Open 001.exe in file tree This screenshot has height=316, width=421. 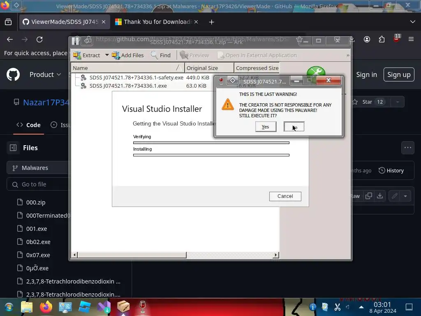pos(37,229)
